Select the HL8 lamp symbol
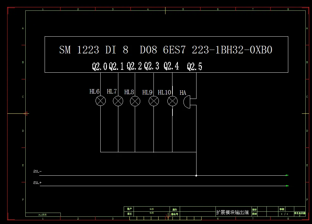The height and width of the screenshot is (224, 312). [x=135, y=101]
